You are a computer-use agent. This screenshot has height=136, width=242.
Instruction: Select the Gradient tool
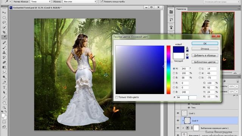point(4,67)
